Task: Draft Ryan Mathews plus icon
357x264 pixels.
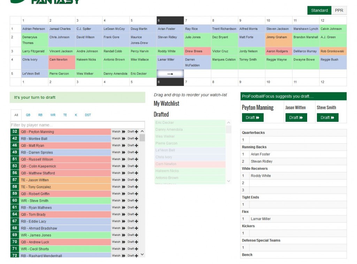Action: pyautogui.click(x=136, y=207)
